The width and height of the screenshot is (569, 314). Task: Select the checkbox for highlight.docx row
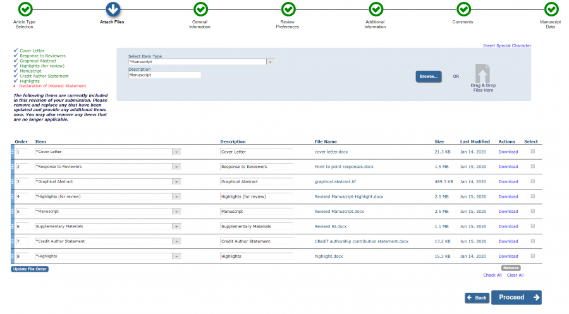click(x=533, y=256)
